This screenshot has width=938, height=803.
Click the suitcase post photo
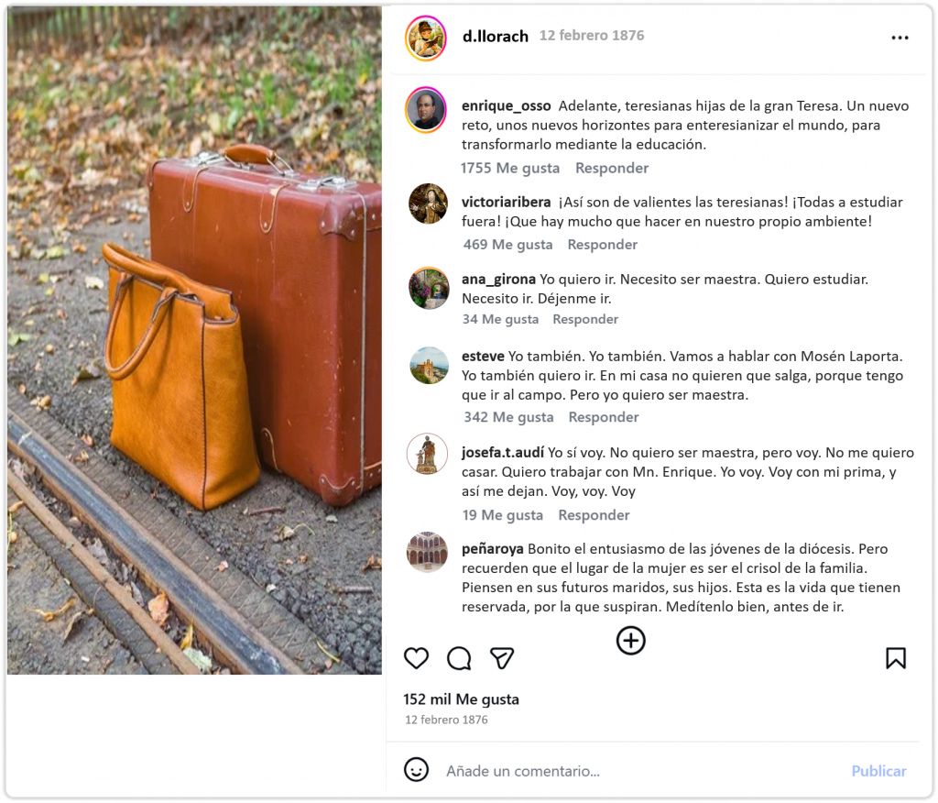click(x=194, y=340)
